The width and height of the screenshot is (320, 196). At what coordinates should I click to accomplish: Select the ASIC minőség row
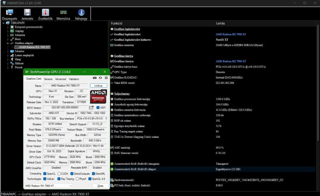pyautogui.click(x=212, y=148)
